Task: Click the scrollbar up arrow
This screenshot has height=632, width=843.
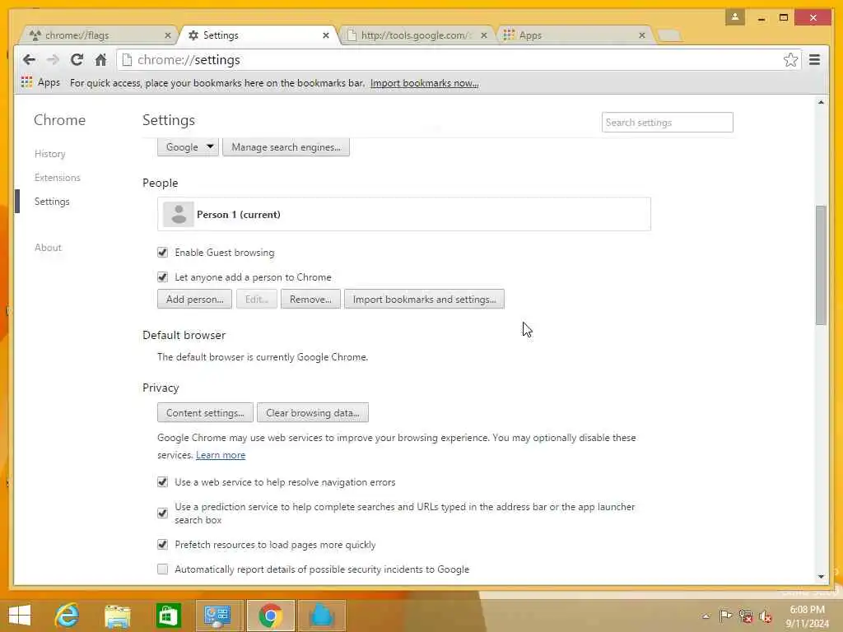Action: (x=821, y=102)
